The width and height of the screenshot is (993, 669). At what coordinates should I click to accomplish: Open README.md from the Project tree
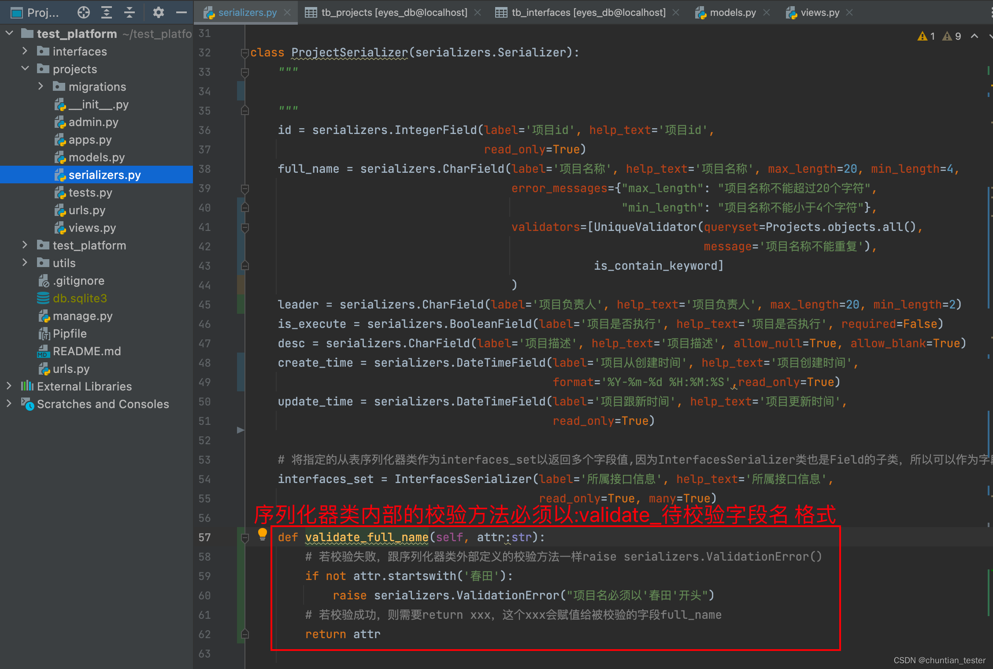tap(86, 351)
